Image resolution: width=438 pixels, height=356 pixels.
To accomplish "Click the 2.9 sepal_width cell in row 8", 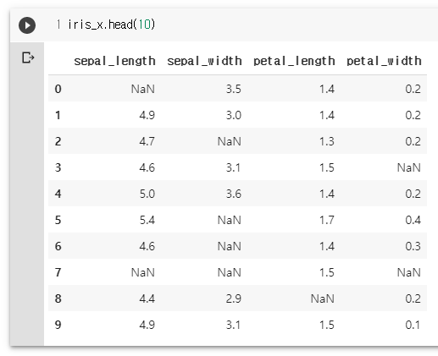I will click(234, 298).
